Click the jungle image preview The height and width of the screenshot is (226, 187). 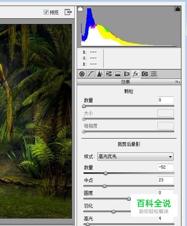pos(36,121)
